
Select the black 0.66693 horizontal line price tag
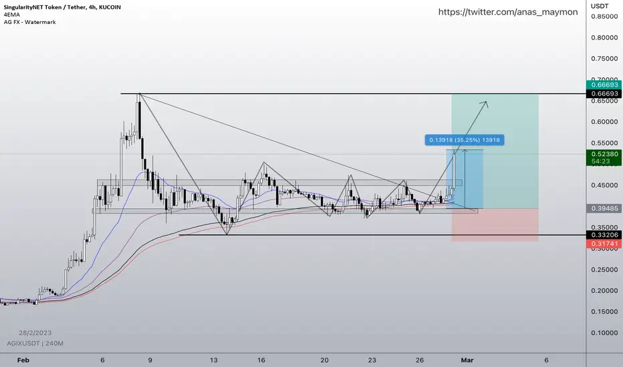click(x=604, y=93)
